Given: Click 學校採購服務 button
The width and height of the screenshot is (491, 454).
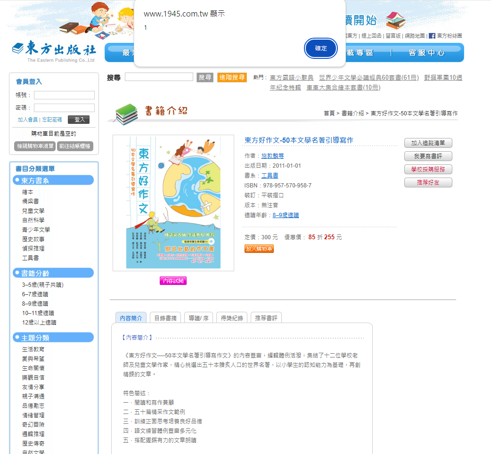Looking at the screenshot, I should pyautogui.click(x=428, y=169).
